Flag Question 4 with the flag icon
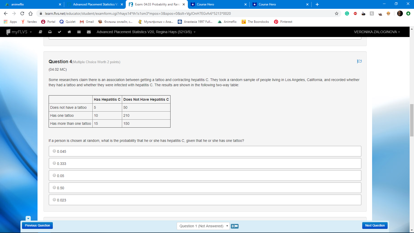This screenshot has height=233, width=414. pos(359,61)
